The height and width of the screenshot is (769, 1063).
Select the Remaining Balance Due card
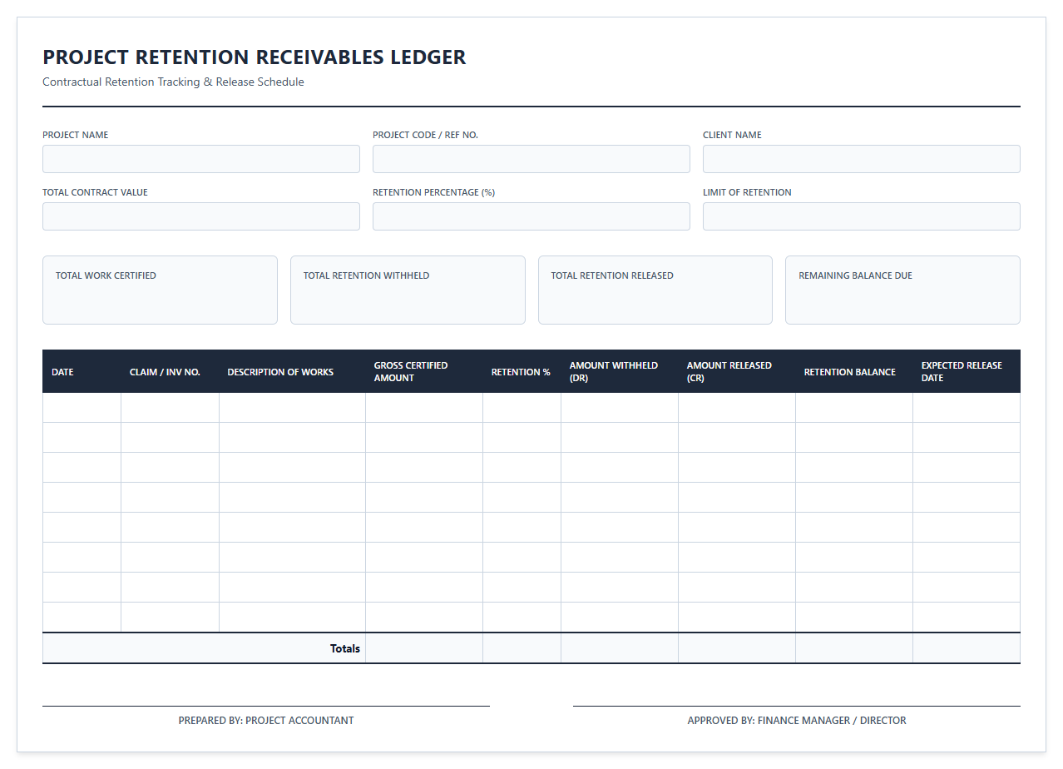coord(902,290)
